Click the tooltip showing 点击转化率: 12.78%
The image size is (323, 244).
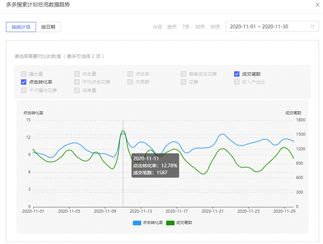click(155, 165)
